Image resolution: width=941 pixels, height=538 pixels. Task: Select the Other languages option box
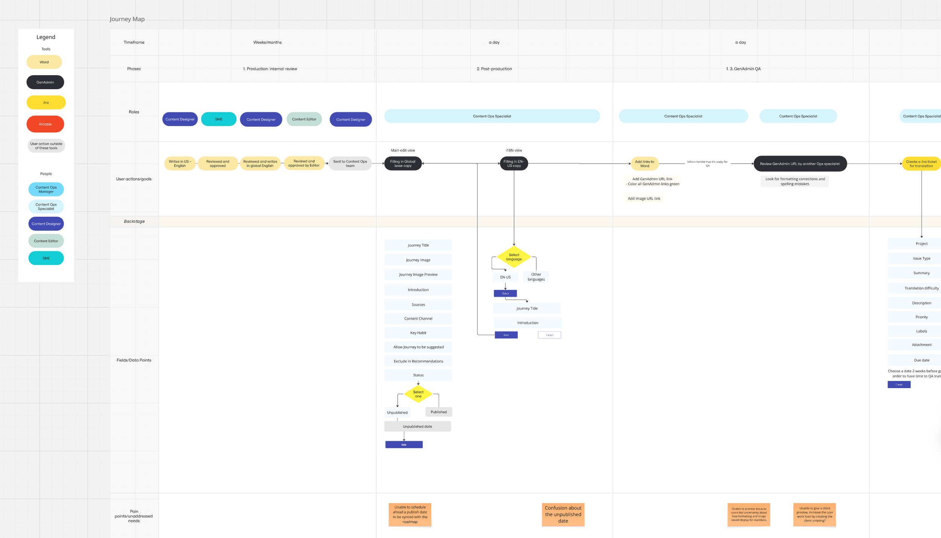536,277
